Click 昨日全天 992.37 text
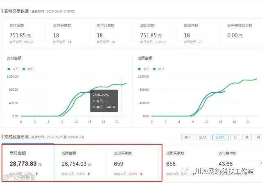Screen dimensions: 262x183 21,42
